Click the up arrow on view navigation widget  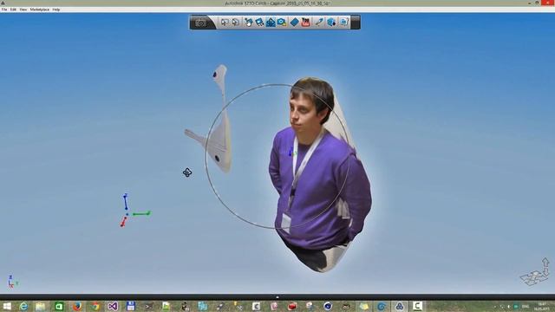(545, 262)
